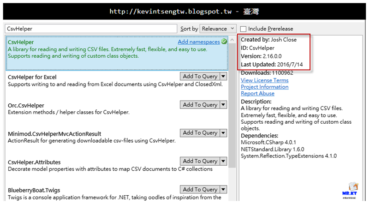This screenshot has height=204, width=369.
Task: Expand Add To Query arrow for BlueberryBoat.Twigs
Action: [223, 189]
